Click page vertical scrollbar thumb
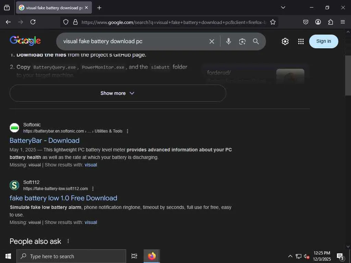Screen dimensions: 351x263 348,76
